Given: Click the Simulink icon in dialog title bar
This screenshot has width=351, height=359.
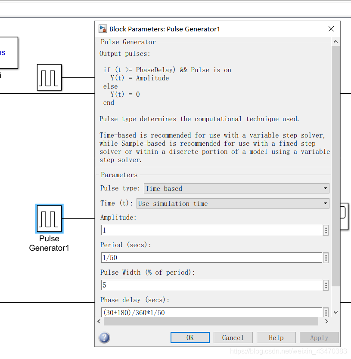Looking at the screenshot, I should [x=103, y=29].
